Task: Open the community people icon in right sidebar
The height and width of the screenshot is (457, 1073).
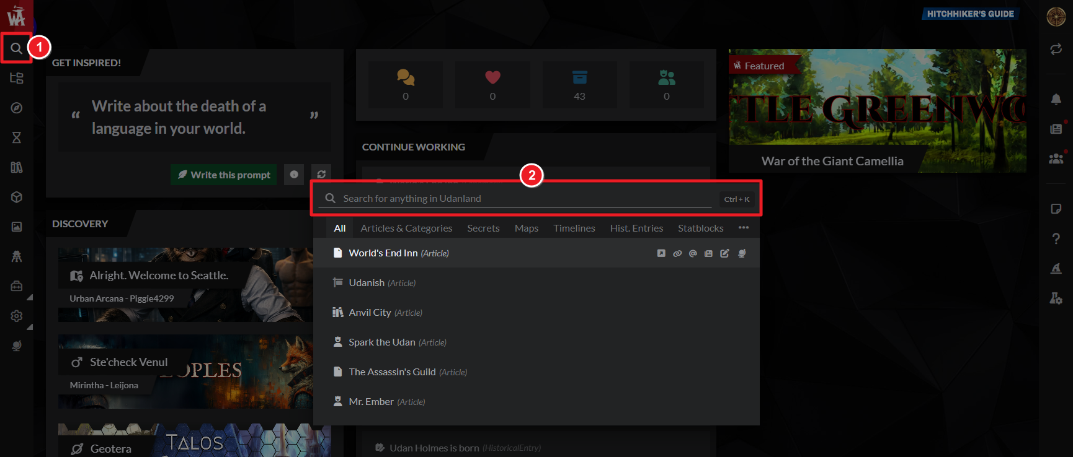Action: 1056,159
